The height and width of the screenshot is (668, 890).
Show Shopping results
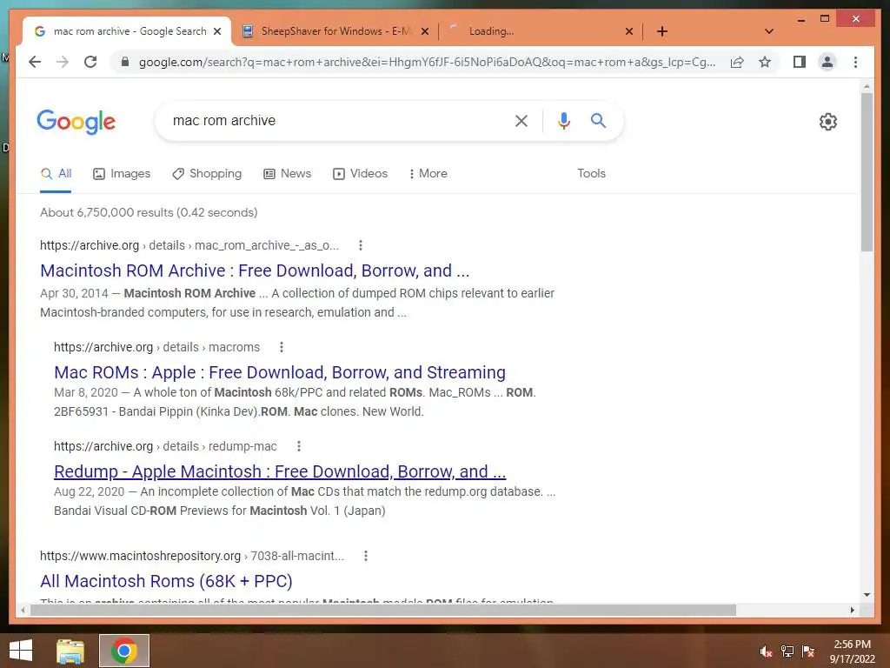[207, 173]
